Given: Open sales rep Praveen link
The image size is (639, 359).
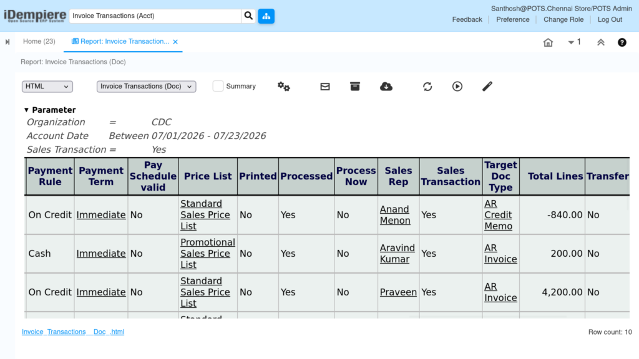Looking at the screenshot, I should (x=398, y=292).
